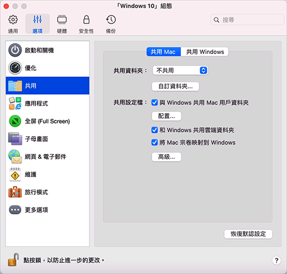Click the 自訂資料夾... button
Image resolution: width=287 pixels, height=274 pixels.
[x=176, y=87]
